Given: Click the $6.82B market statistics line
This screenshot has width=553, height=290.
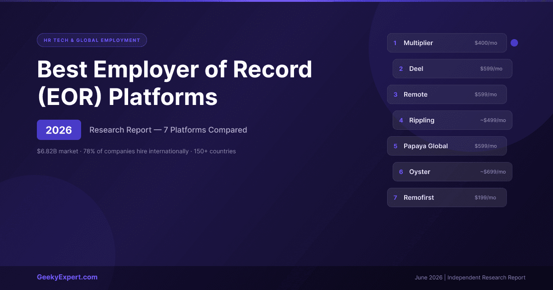Looking at the screenshot, I should (x=136, y=151).
